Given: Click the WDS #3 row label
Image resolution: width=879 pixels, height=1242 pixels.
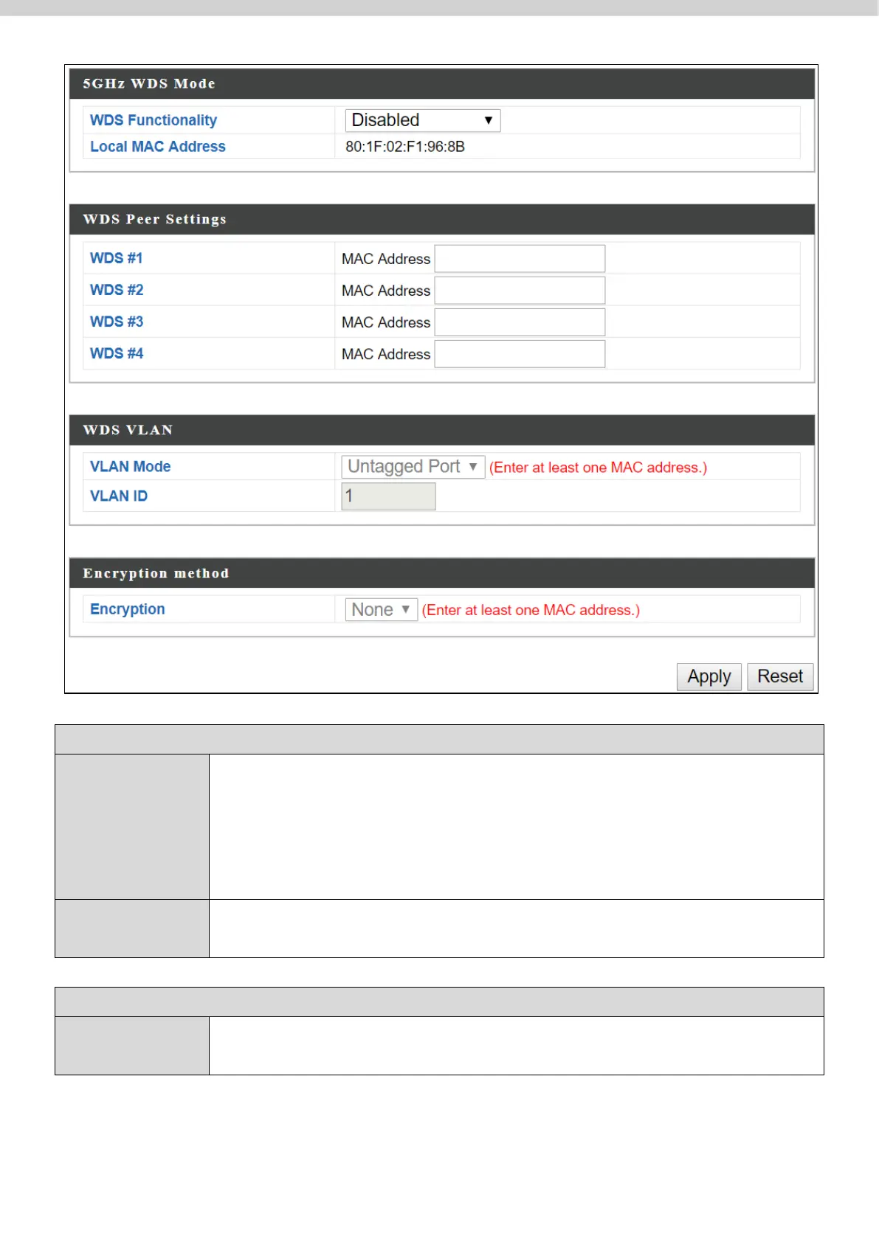Looking at the screenshot, I should coord(117,322).
